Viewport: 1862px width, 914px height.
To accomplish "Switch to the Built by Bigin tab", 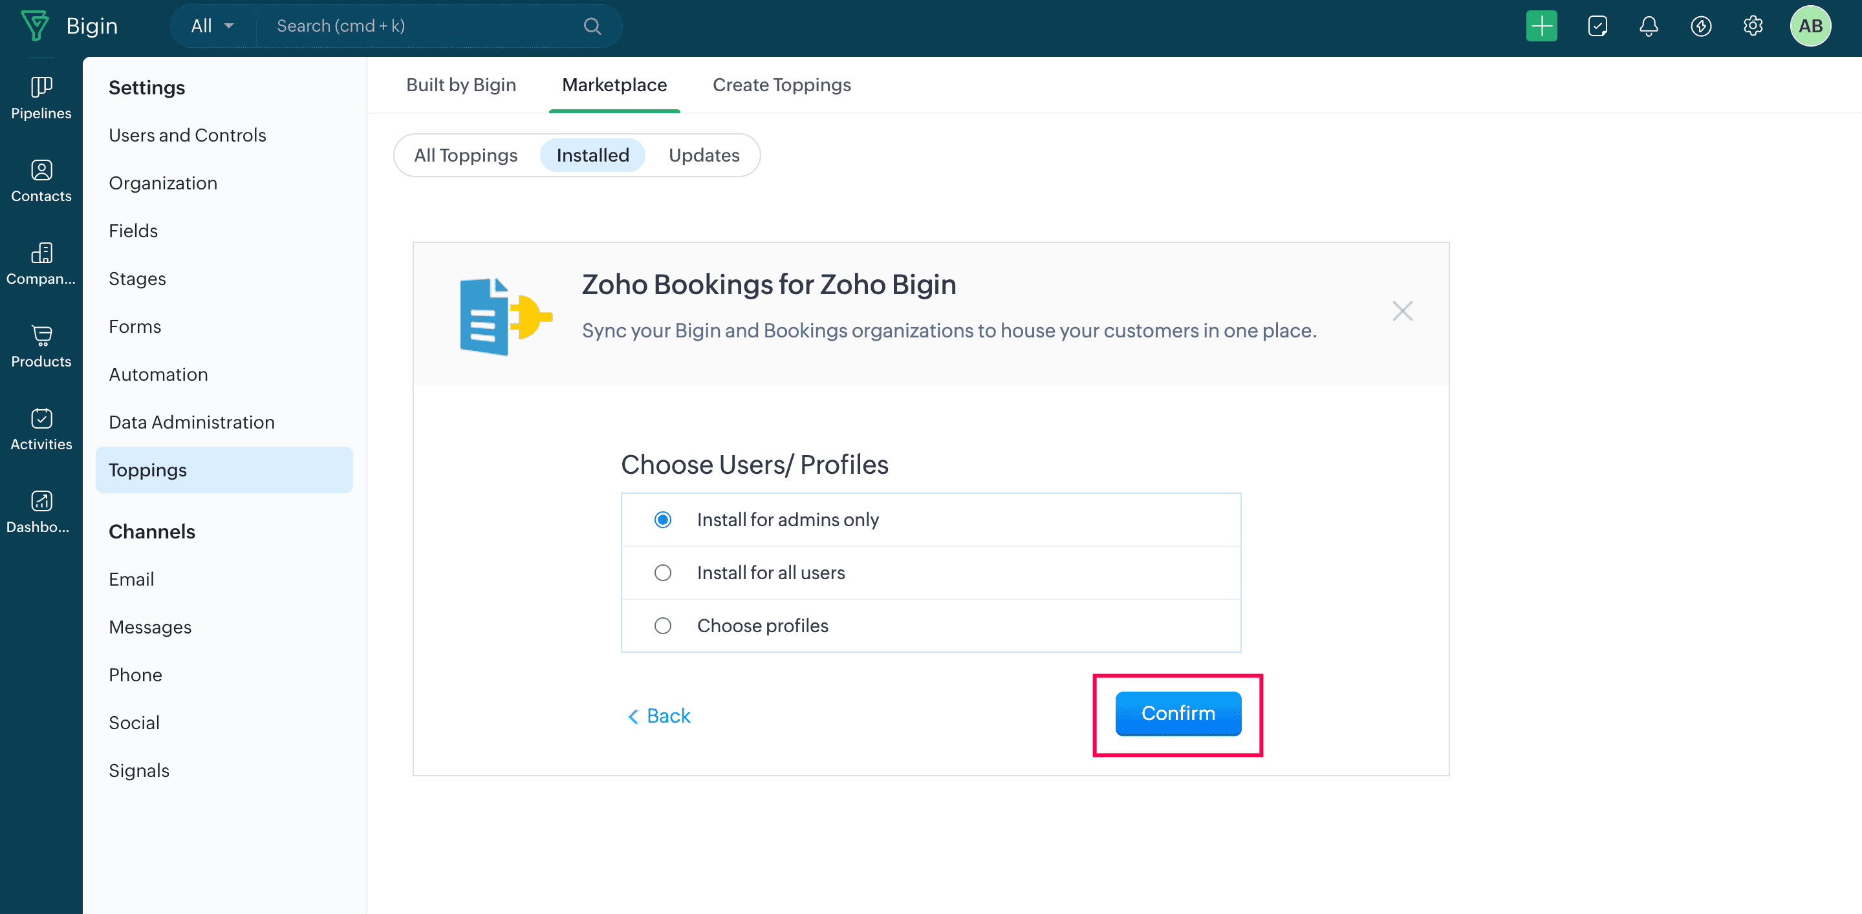I will [460, 85].
